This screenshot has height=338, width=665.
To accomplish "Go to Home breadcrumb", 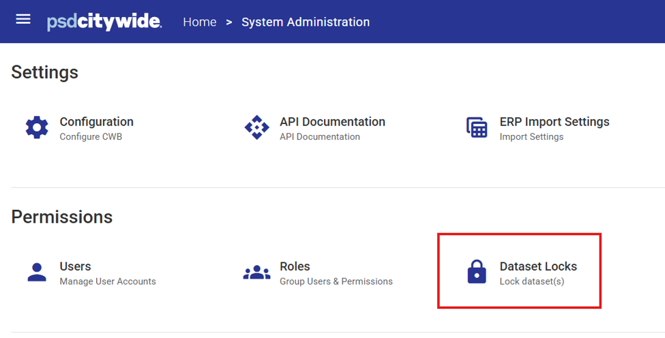I will click(200, 22).
